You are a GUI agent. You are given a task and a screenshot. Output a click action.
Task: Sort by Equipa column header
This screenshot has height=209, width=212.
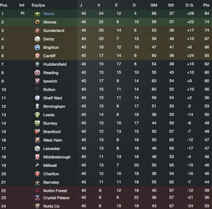[x=38, y=5]
